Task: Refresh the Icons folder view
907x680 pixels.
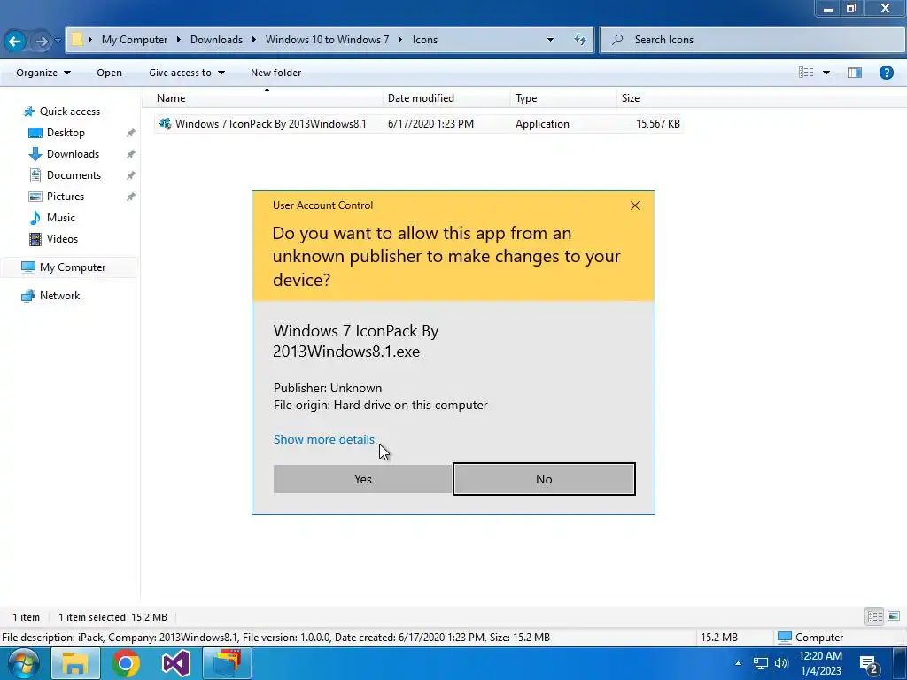Action: click(x=579, y=39)
